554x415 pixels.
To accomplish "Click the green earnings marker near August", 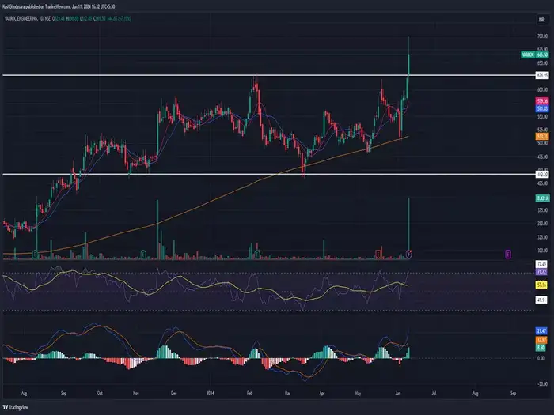I will tap(36, 253).
